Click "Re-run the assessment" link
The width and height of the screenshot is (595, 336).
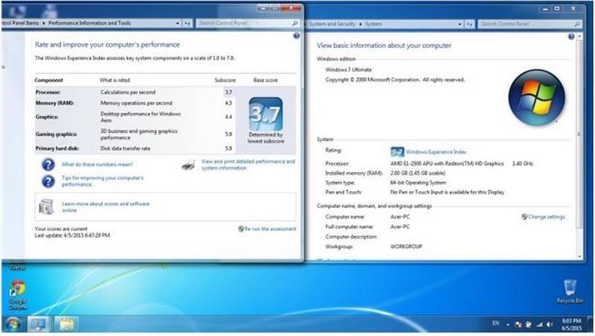[270, 229]
